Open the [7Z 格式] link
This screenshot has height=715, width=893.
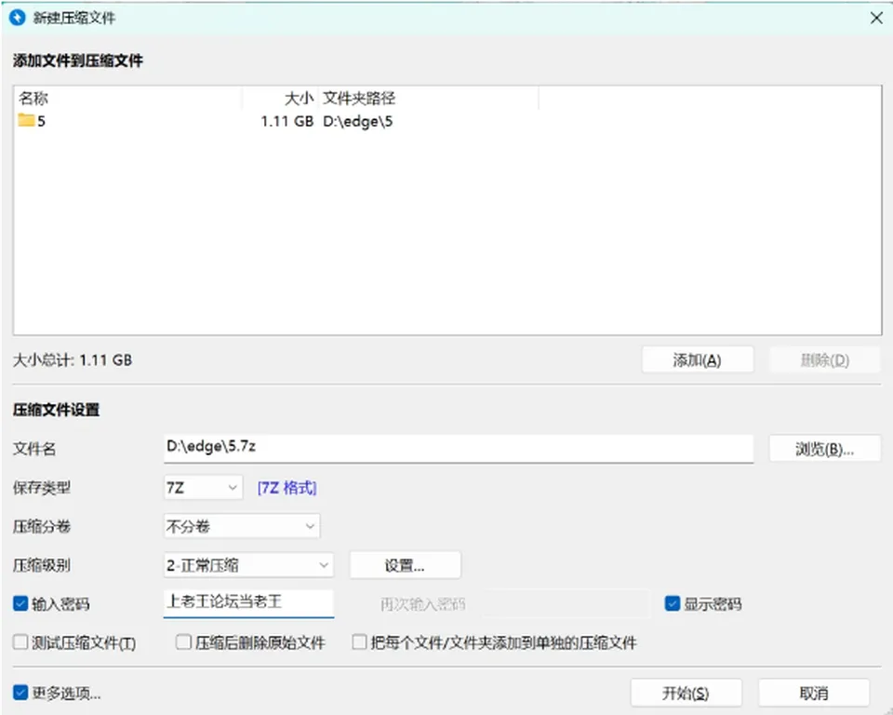[287, 488]
